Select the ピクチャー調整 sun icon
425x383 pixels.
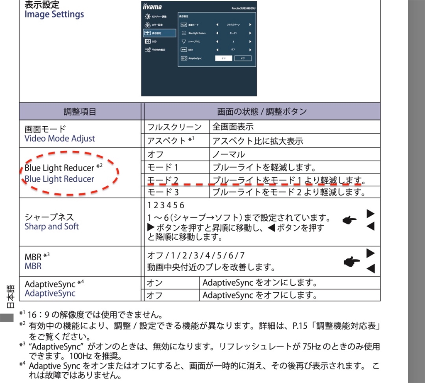coord(147,16)
